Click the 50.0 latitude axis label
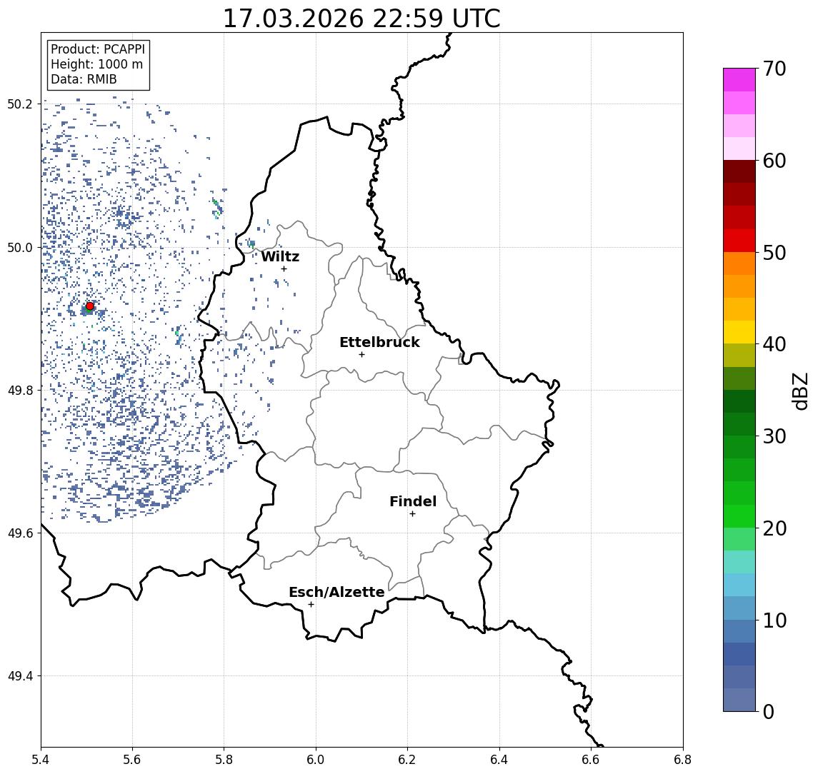Image resolution: width=818 pixels, height=774 pixels. [19, 247]
